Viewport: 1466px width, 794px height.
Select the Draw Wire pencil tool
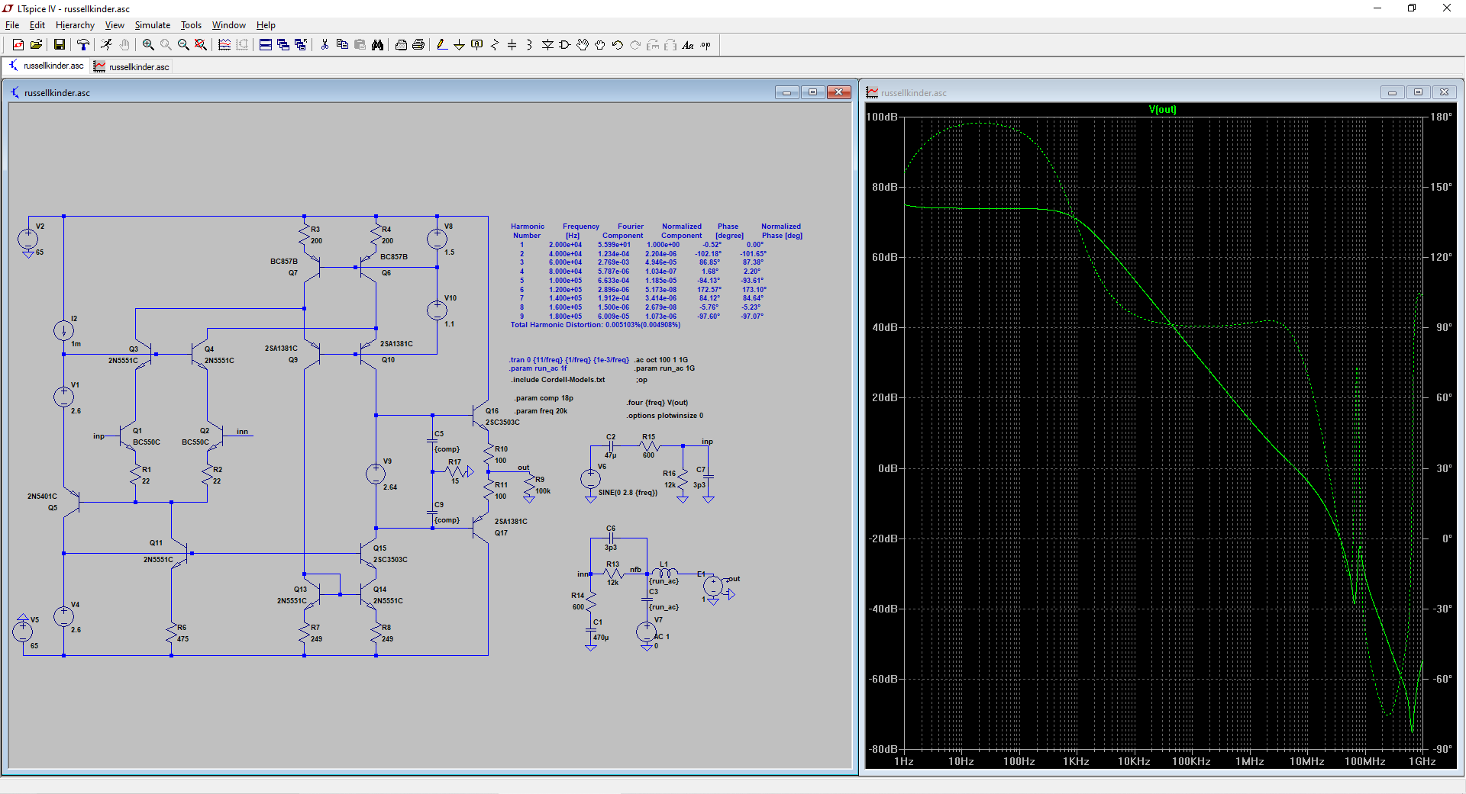click(x=442, y=45)
